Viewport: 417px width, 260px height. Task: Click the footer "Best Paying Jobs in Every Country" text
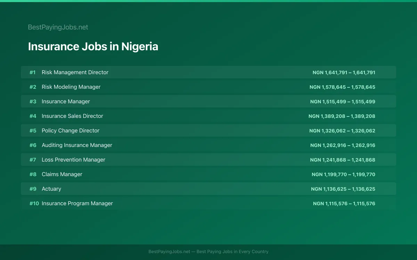pos(232,252)
